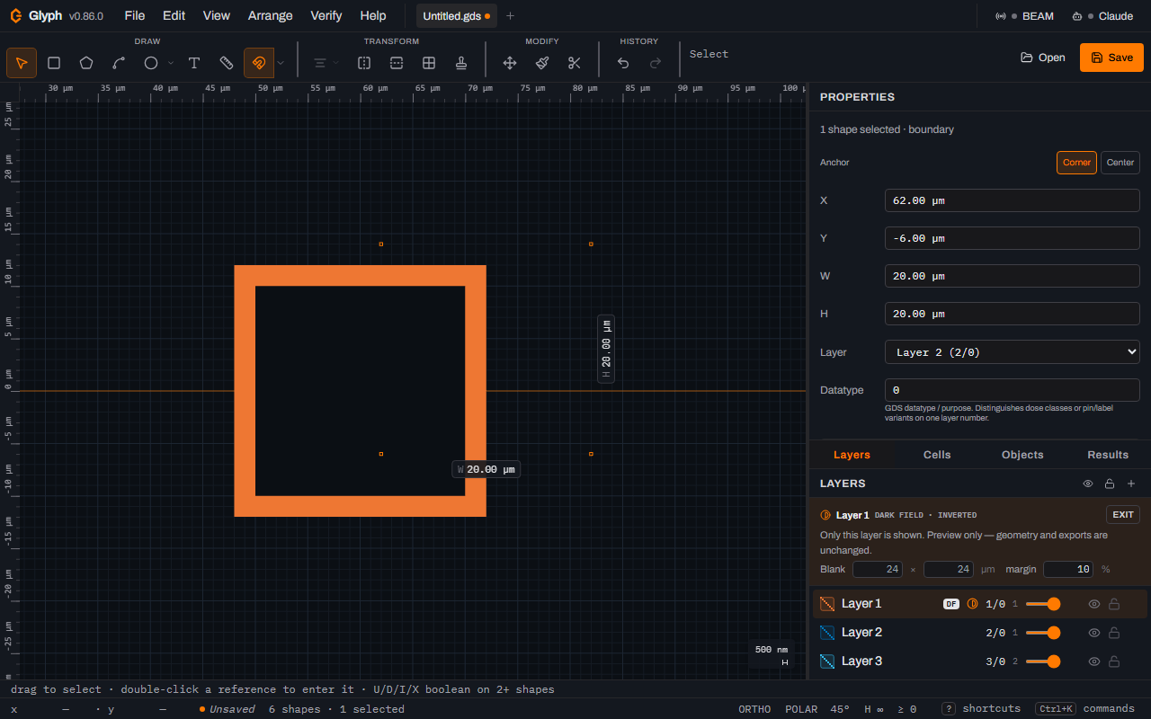Edit the Datatype field

click(x=1013, y=390)
